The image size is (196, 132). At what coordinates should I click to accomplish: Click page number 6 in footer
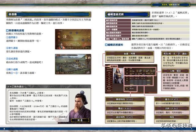(4, 129)
